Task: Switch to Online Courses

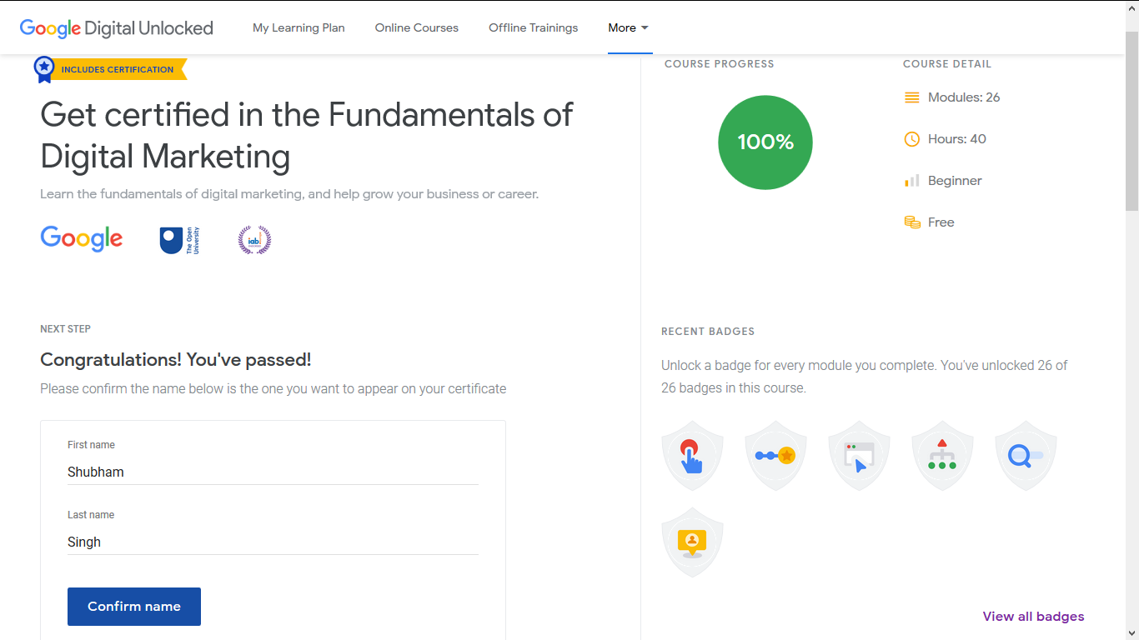Action: 416,27
